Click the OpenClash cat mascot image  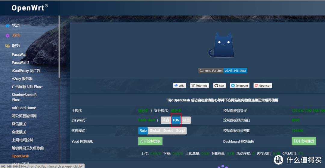pyautogui.click(x=221, y=45)
